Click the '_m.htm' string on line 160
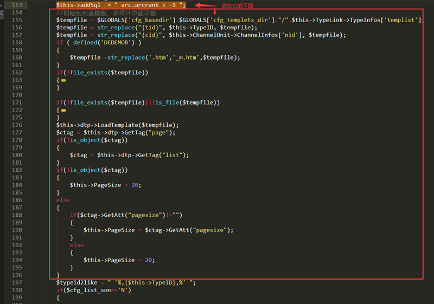 (186, 57)
